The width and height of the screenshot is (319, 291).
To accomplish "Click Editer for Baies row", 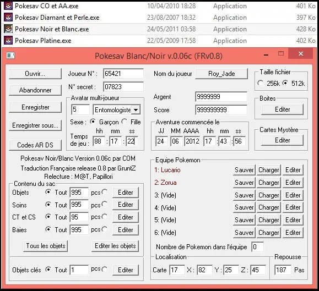I will 126,230.
